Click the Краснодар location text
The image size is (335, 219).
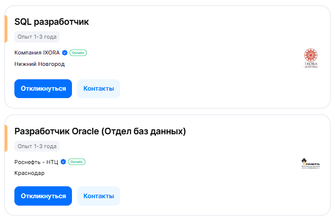pyautogui.click(x=30, y=173)
